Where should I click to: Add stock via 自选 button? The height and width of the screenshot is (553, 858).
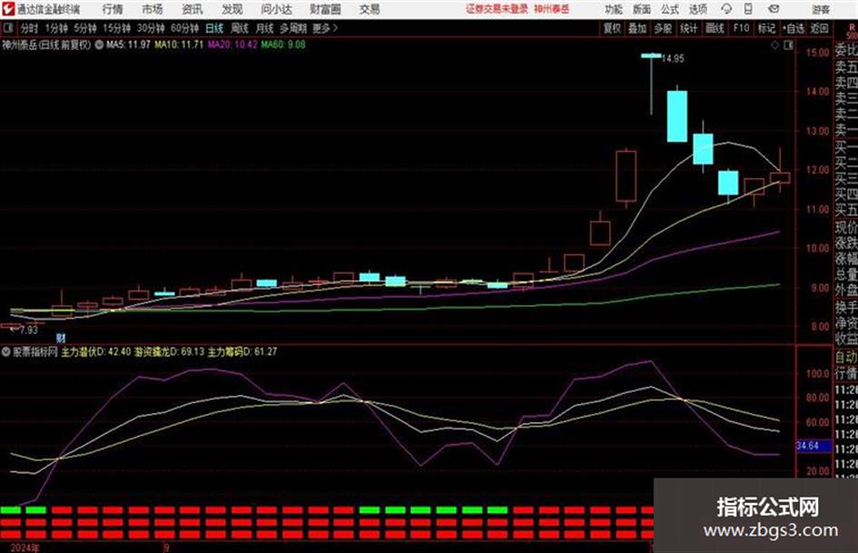click(793, 28)
